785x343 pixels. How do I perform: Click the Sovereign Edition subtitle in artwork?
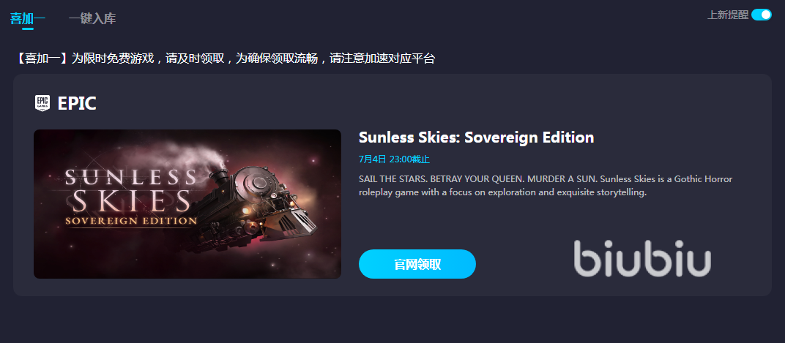[129, 221]
